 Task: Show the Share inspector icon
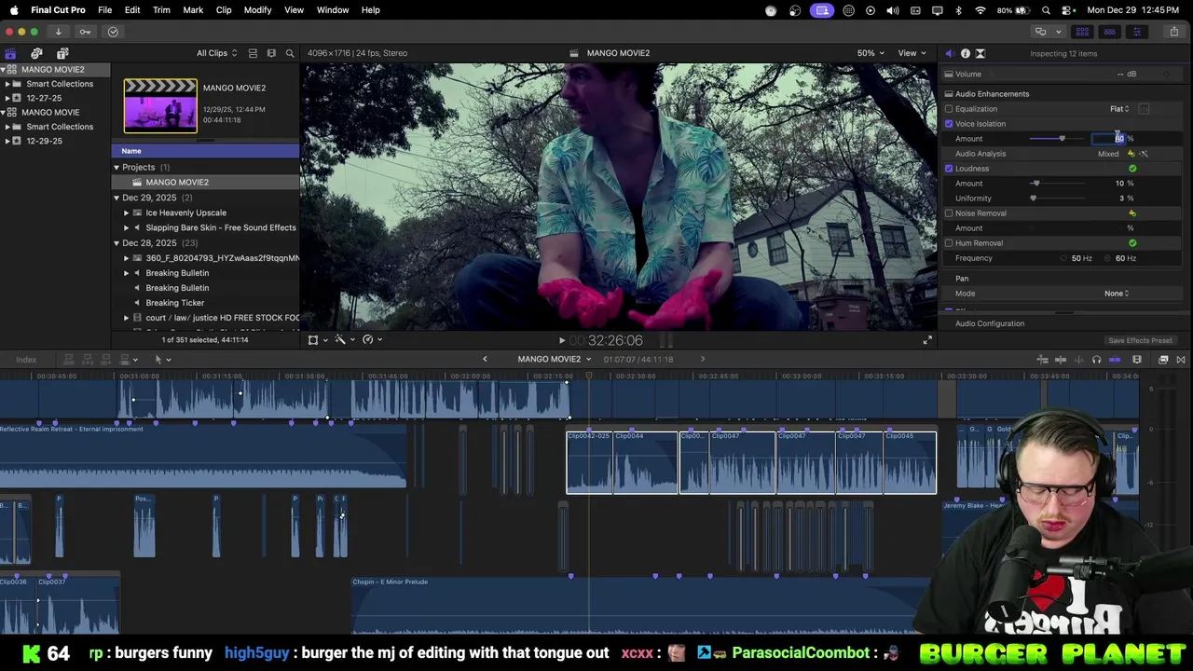click(980, 53)
